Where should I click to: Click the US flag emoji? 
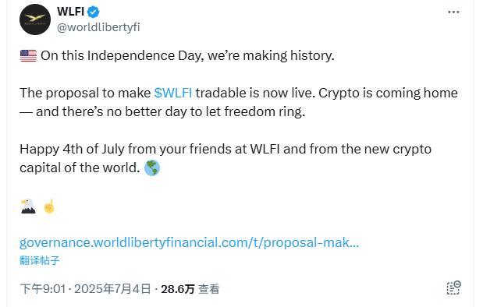28,56
